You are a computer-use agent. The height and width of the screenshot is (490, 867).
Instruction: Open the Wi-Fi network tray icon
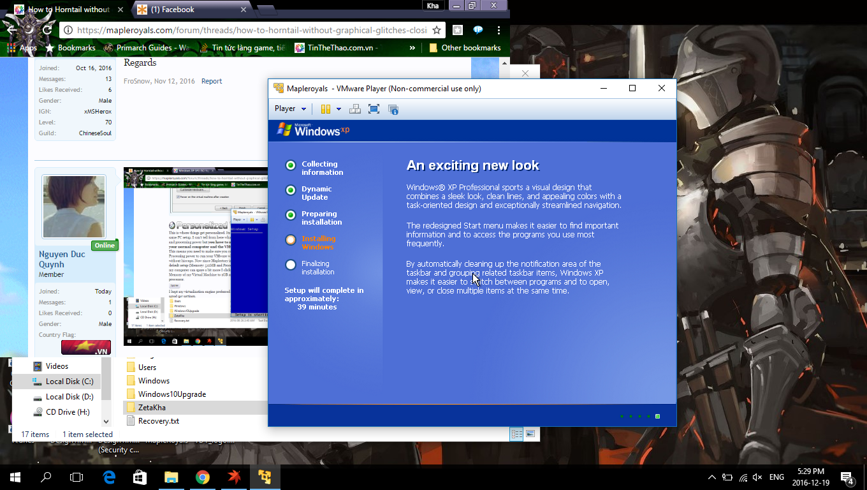(x=743, y=477)
